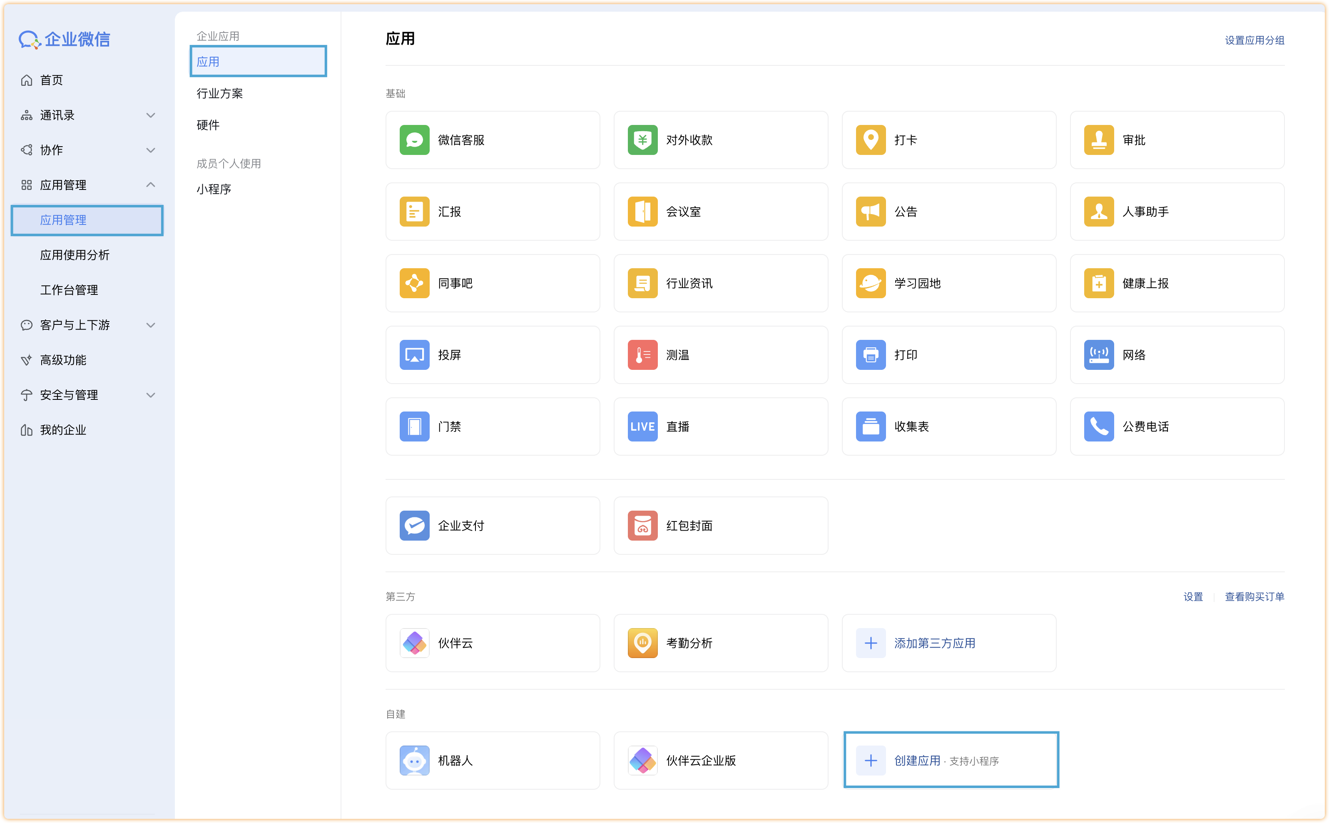1329x823 pixels.
Task: Click the 门禁 door access icon
Action: (x=414, y=426)
